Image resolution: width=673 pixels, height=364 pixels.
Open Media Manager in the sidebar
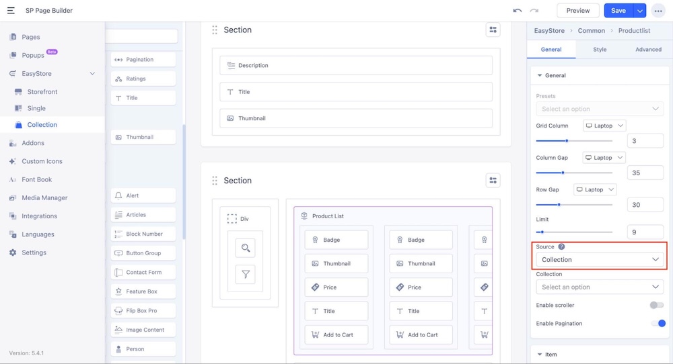pos(44,198)
